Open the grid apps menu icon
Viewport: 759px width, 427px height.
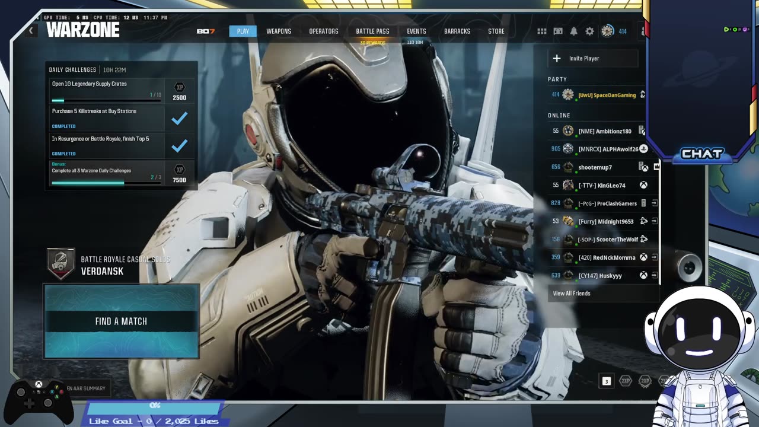click(542, 31)
